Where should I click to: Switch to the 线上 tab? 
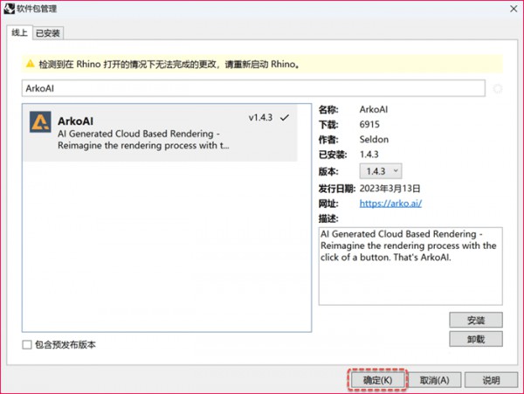coord(19,32)
